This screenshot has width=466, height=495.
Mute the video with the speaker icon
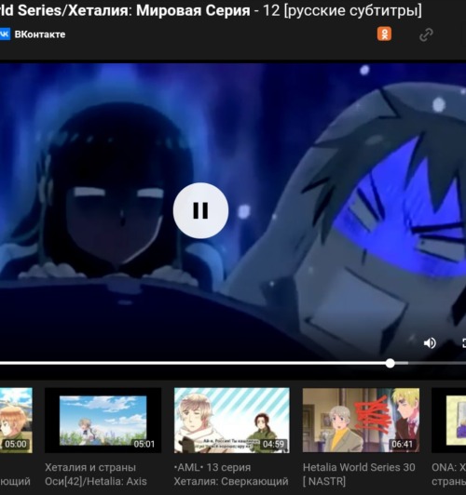click(430, 343)
